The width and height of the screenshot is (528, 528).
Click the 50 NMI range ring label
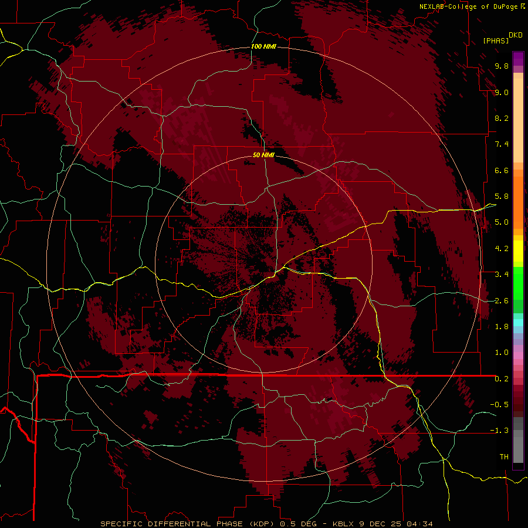click(263, 155)
